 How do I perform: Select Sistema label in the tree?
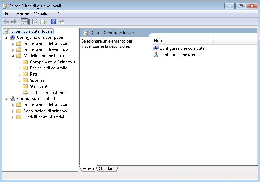click(37, 80)
